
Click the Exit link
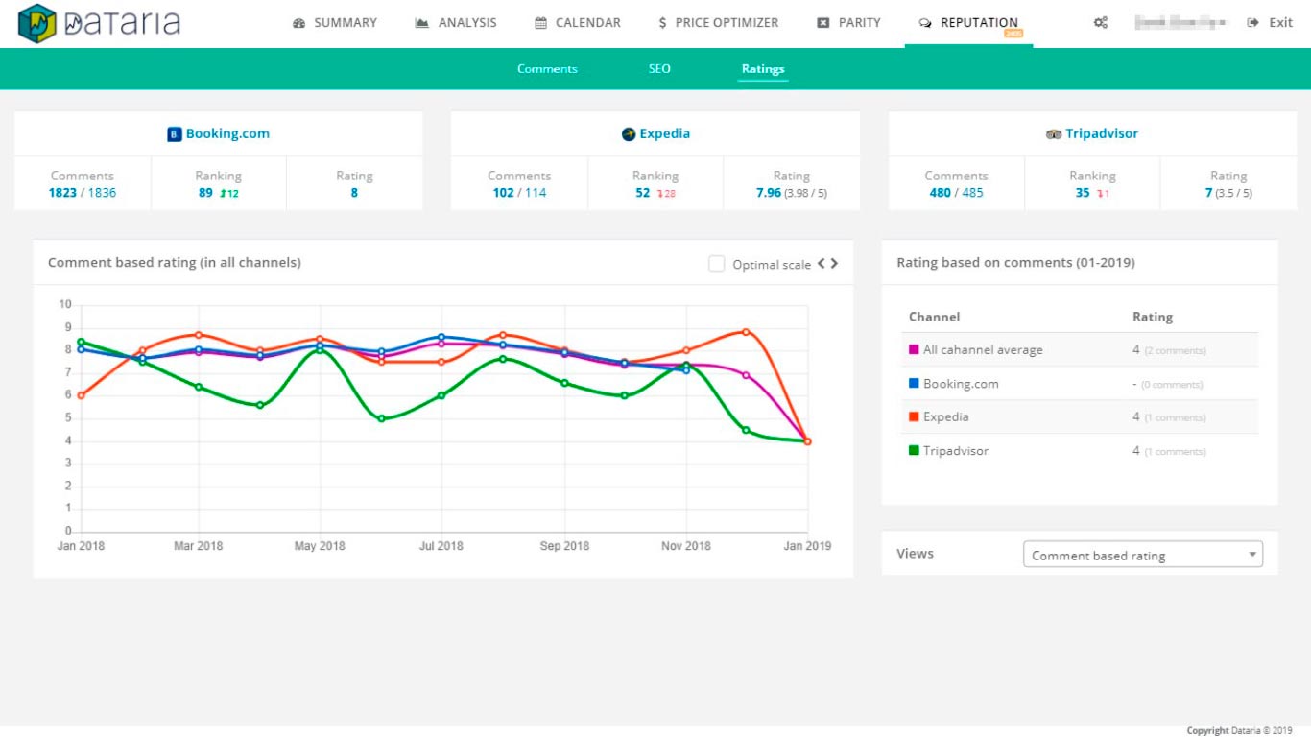pyautogui.click(x=1280, y=22)
